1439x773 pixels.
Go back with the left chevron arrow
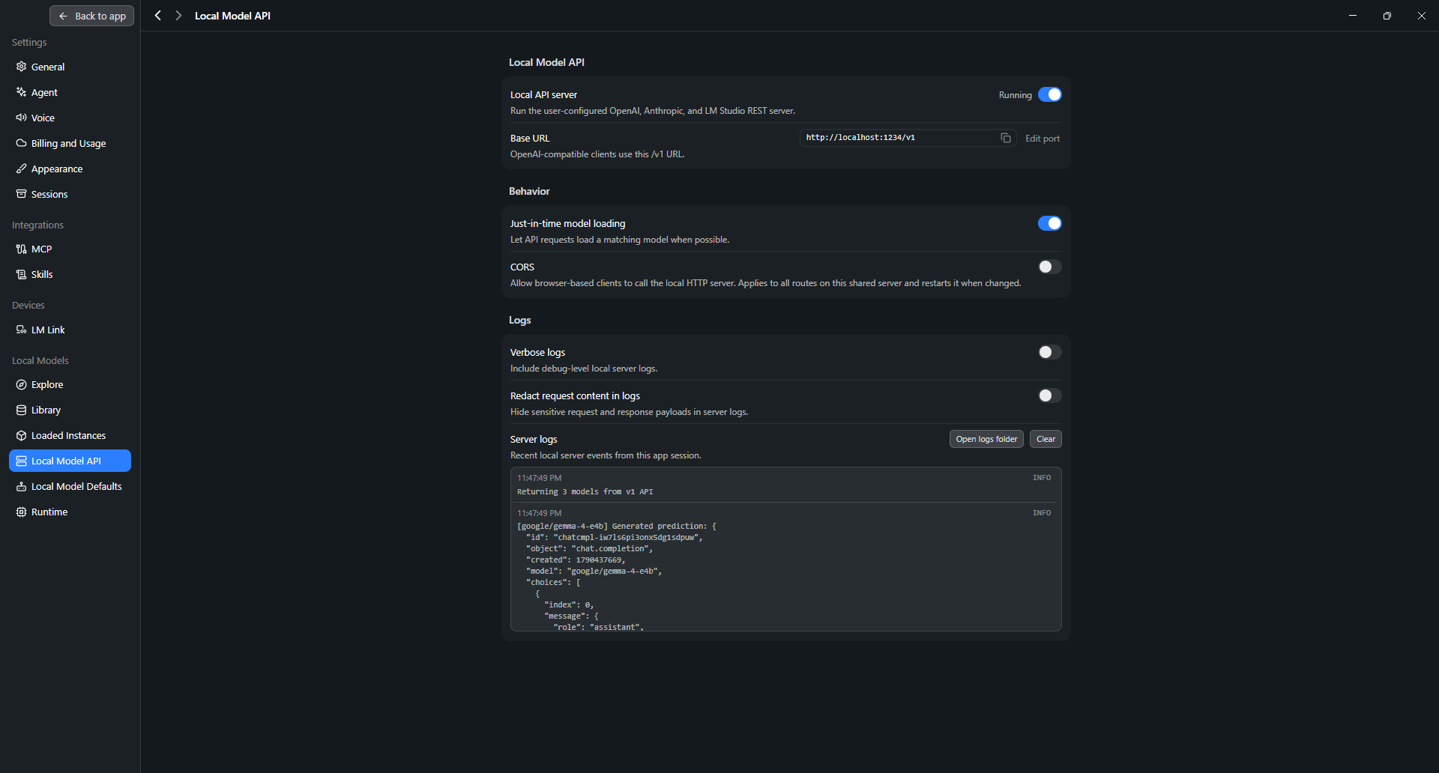[x=158, y=16]
